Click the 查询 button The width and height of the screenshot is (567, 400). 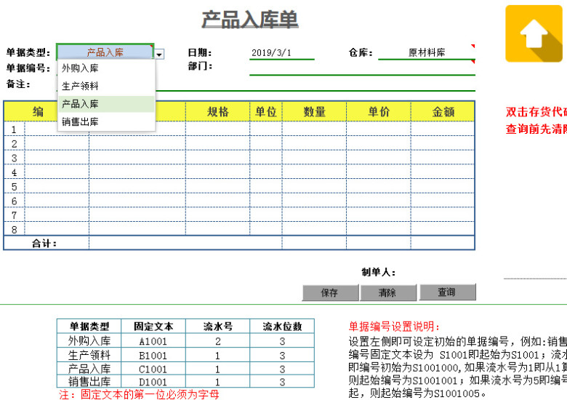[x=447, y=292]
